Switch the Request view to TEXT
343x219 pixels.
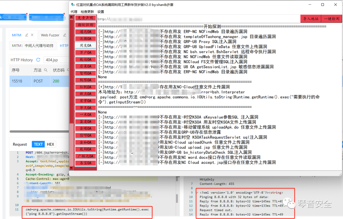(38, 144)
